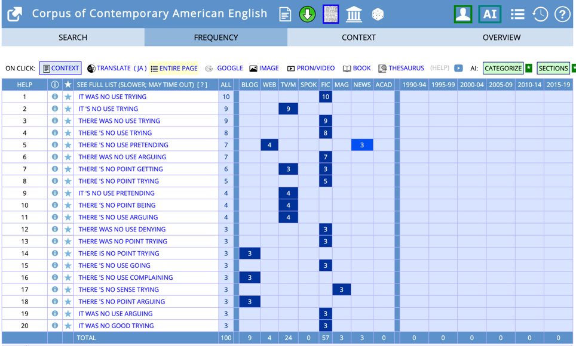Viewport: 576px width, 346px height.
Task: Click HELP column header
Action: (x=24, y=85)
